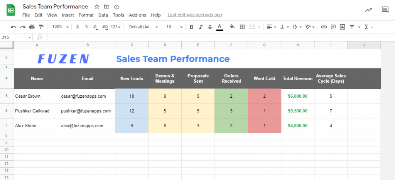Click the Insert chart icon

[342, 27]
